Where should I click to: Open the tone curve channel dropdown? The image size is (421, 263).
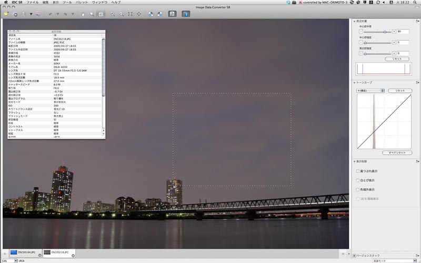[370, 90]
